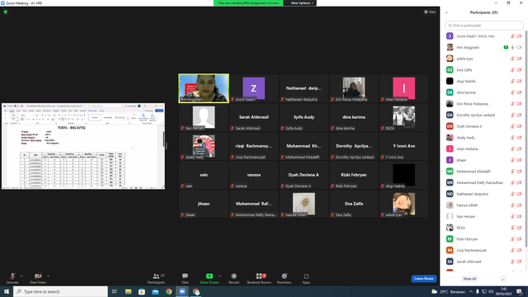Click muted mic icon for Nazwa Alfath

[512, 205]
